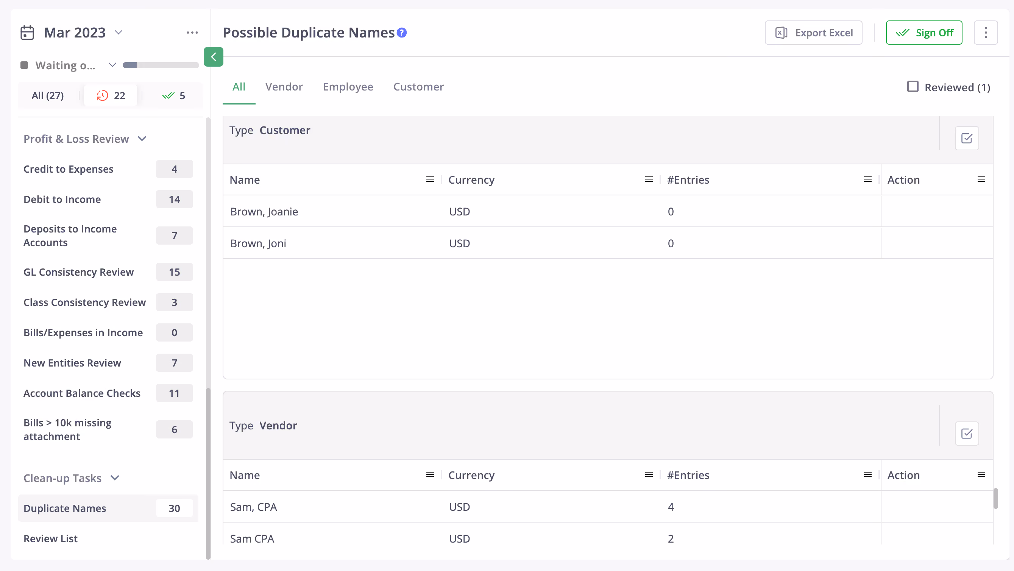Click the Sign Off button

pos(924,33)
